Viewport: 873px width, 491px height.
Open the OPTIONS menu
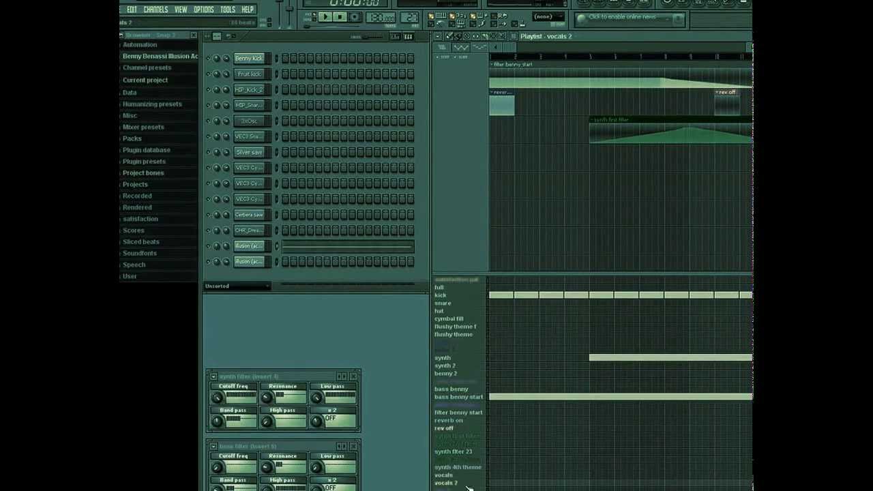pyautogui.click(x=203, y=10)
